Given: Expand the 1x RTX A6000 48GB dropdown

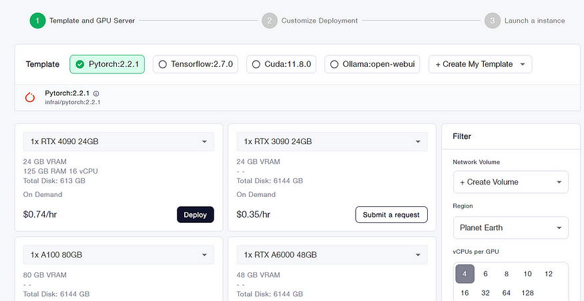Looking at the screenshot, I should [x=332, y=255].
